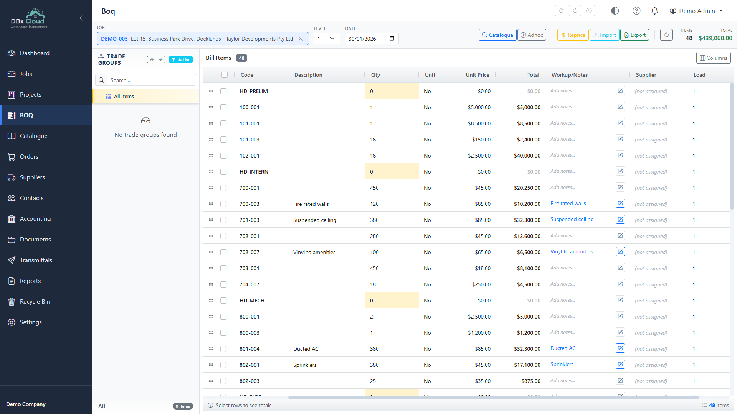The width and height of the screenshot is (737, 414).
Task: Toggle the Active filter on trade groups
Action: point(181,59)
